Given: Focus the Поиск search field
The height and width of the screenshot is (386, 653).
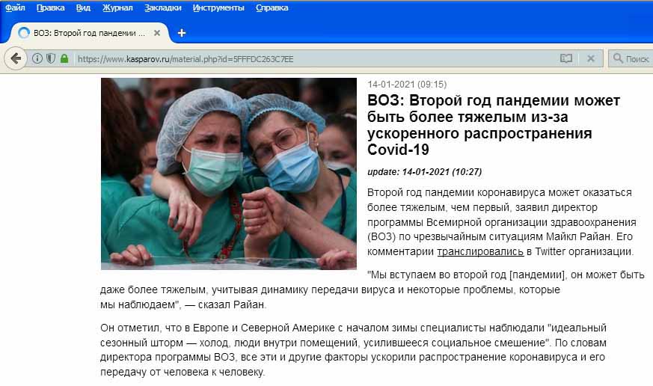Looking at the screenshot, I should pyautogui.click(x=631, y=58).
